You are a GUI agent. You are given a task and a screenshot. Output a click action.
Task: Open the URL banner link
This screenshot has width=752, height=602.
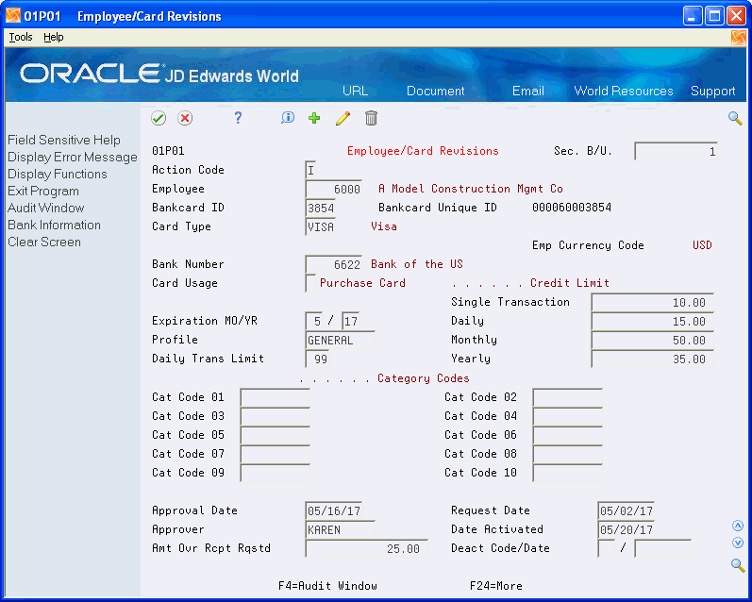355,91
